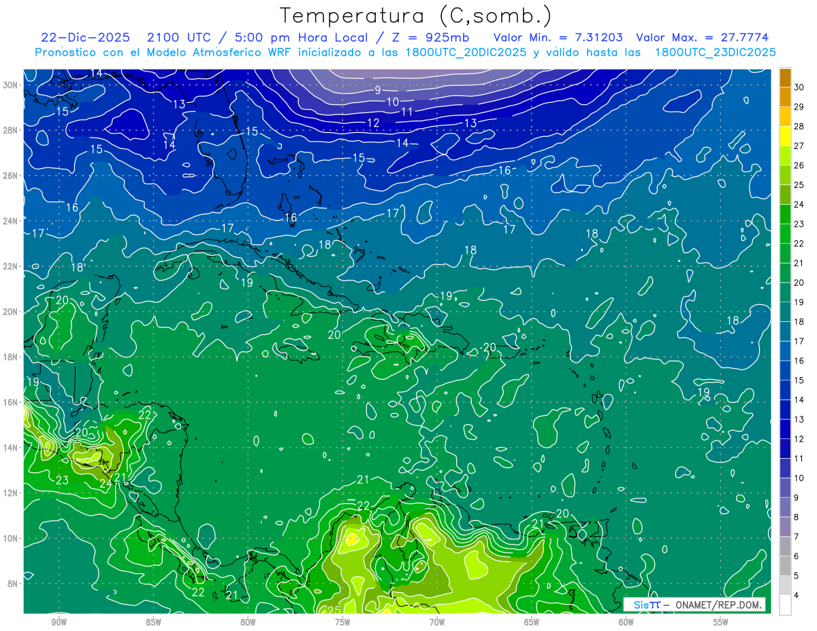The width and height of the screenshot is (817, 631).
Task: Pick the gray segment between 5 and 6
Action: 786,566
